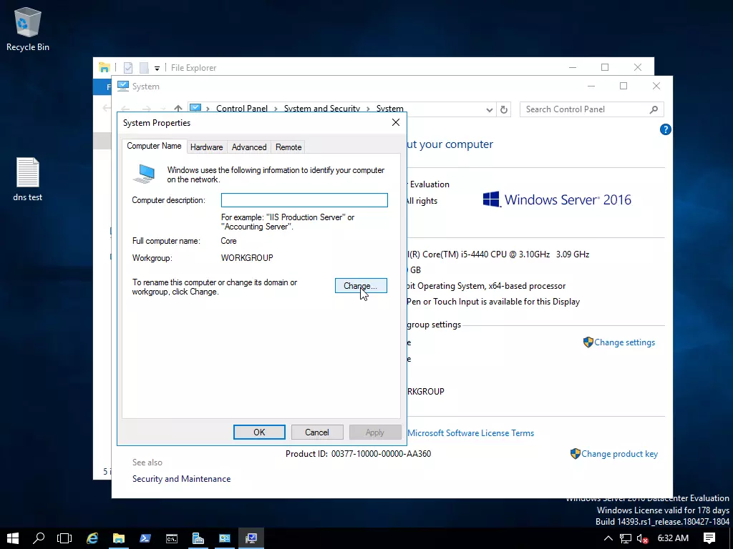The image size is (733, 549).
Task: Click the System Properties taskbar icon
Action: [251, 538]
